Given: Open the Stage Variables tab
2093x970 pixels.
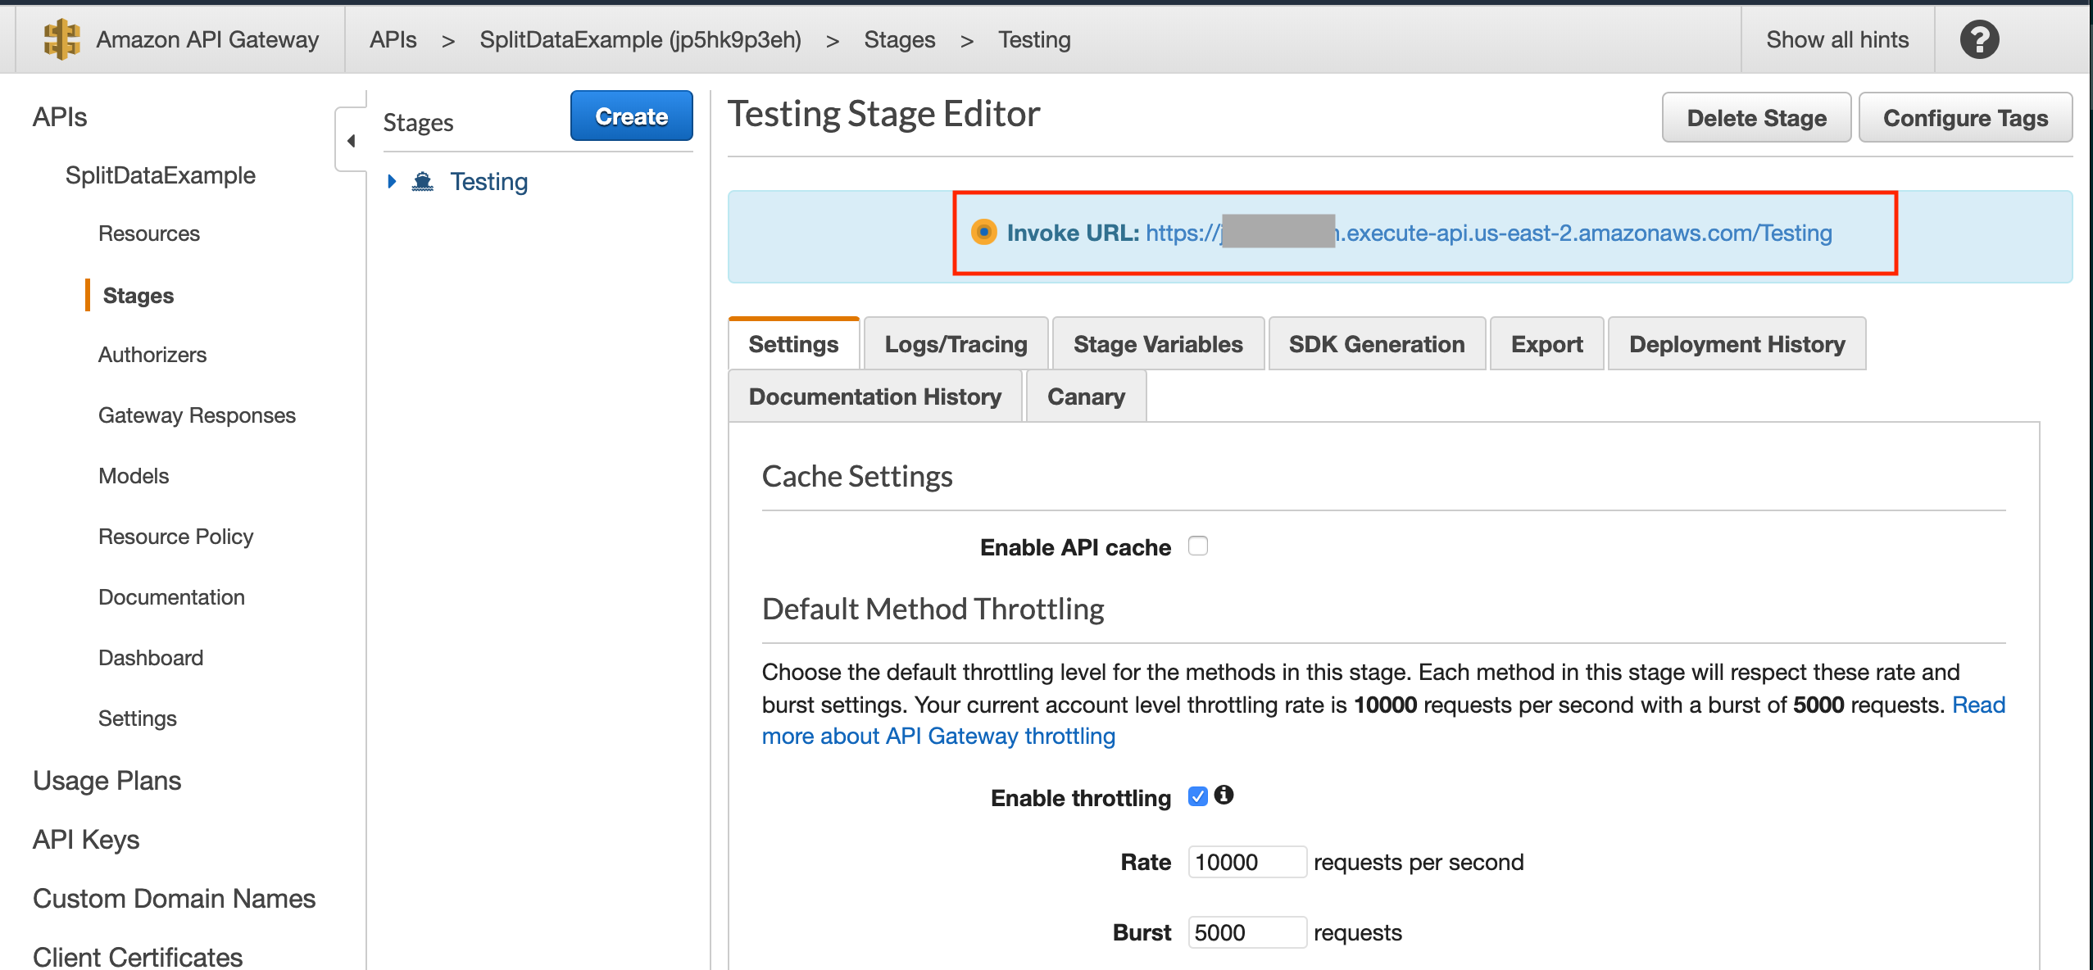Looking at the screenshot, I should click(x=1157, y=344).
